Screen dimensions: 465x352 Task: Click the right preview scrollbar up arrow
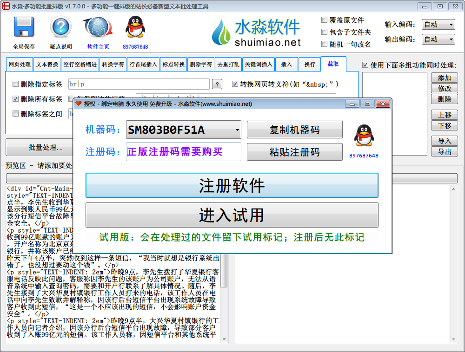tap(453, 189)
